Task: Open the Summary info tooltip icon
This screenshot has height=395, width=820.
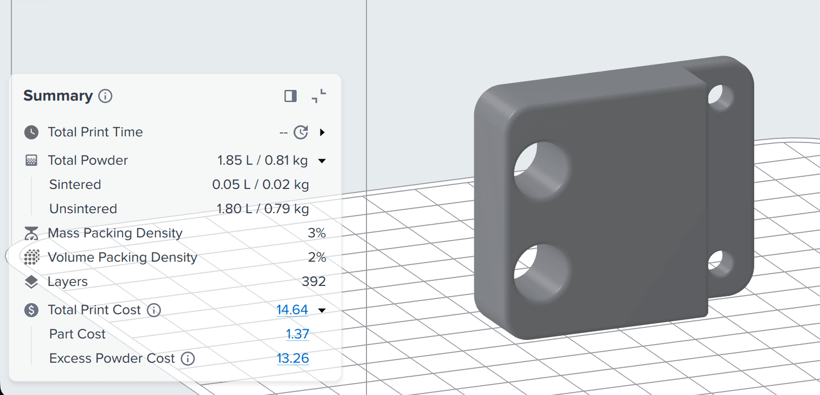Action: pyautogui.click(x=105, y=96)
